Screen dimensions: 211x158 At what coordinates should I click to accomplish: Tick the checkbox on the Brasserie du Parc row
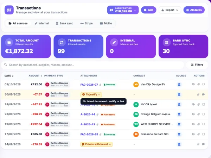pyautogui.click(x=204, y=134)
